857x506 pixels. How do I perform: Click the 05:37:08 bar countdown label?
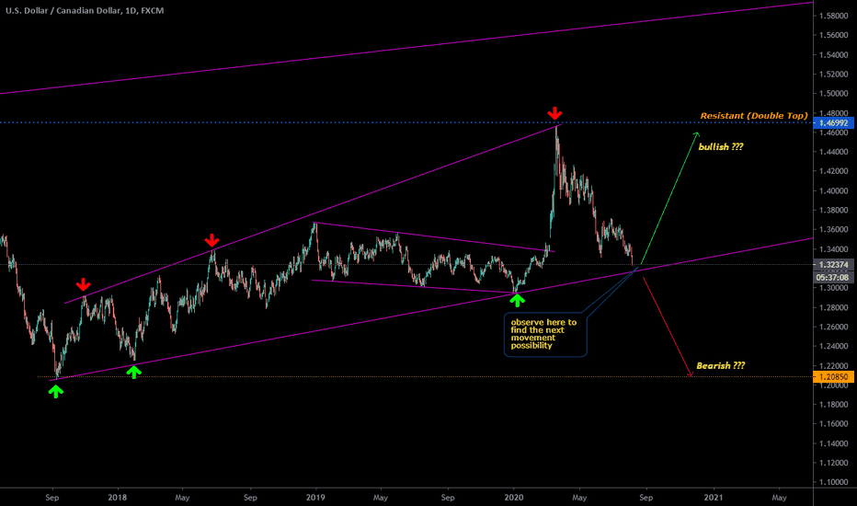click(x=833, y=277)
